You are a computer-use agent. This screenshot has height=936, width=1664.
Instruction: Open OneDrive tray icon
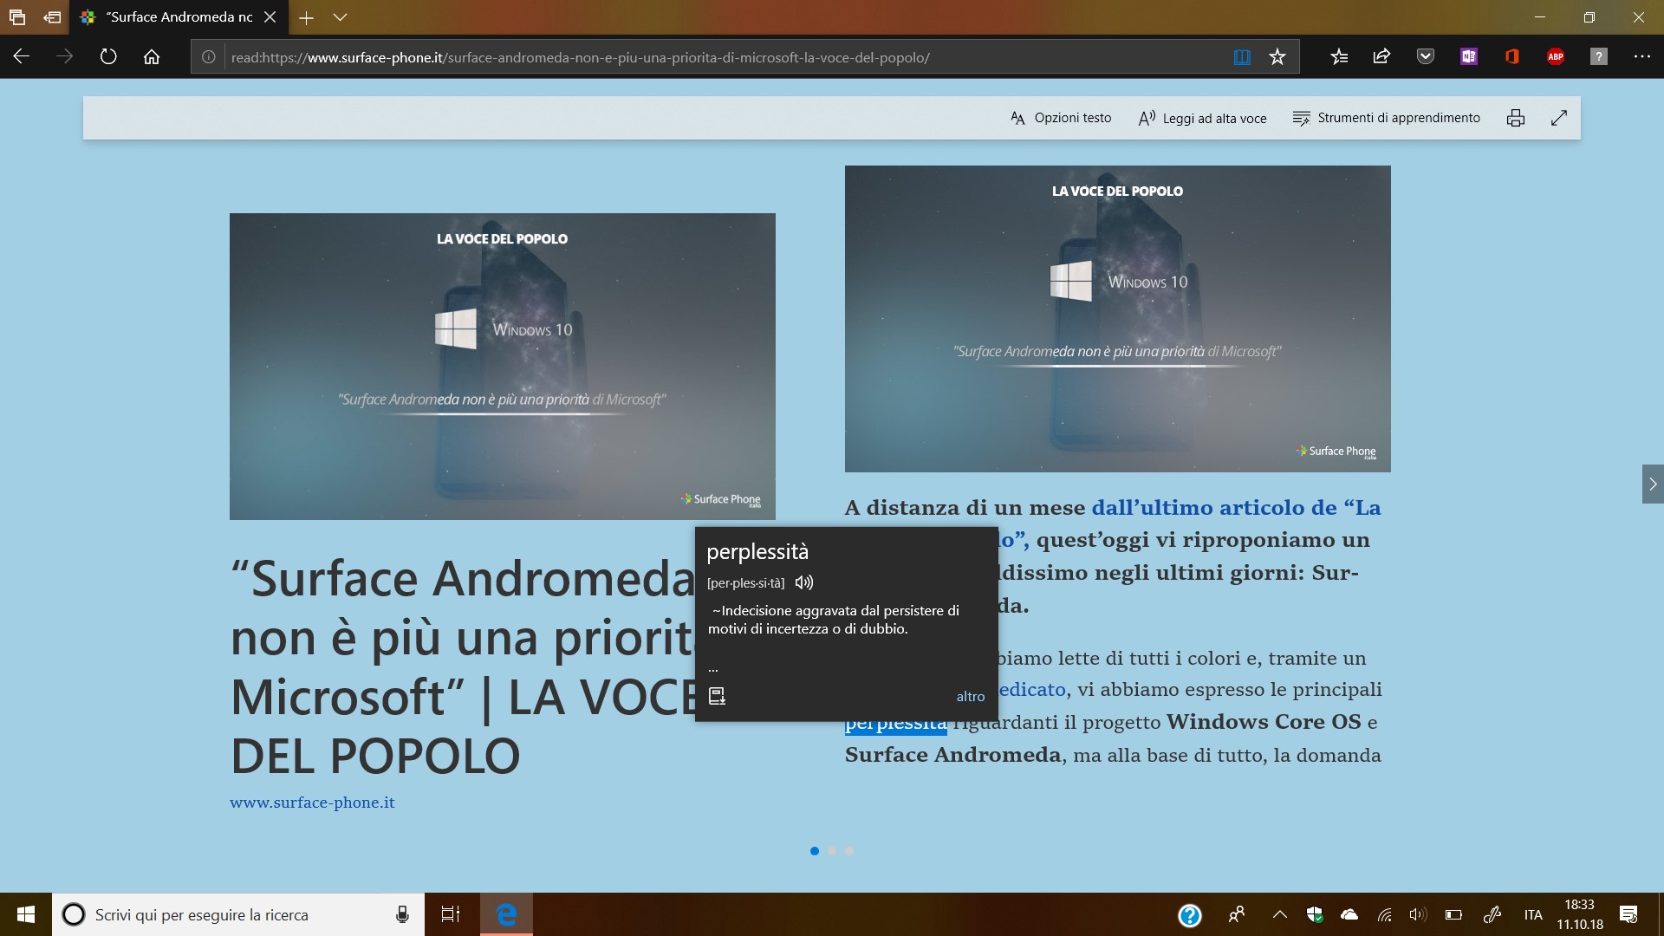[x=1349, y=914]
